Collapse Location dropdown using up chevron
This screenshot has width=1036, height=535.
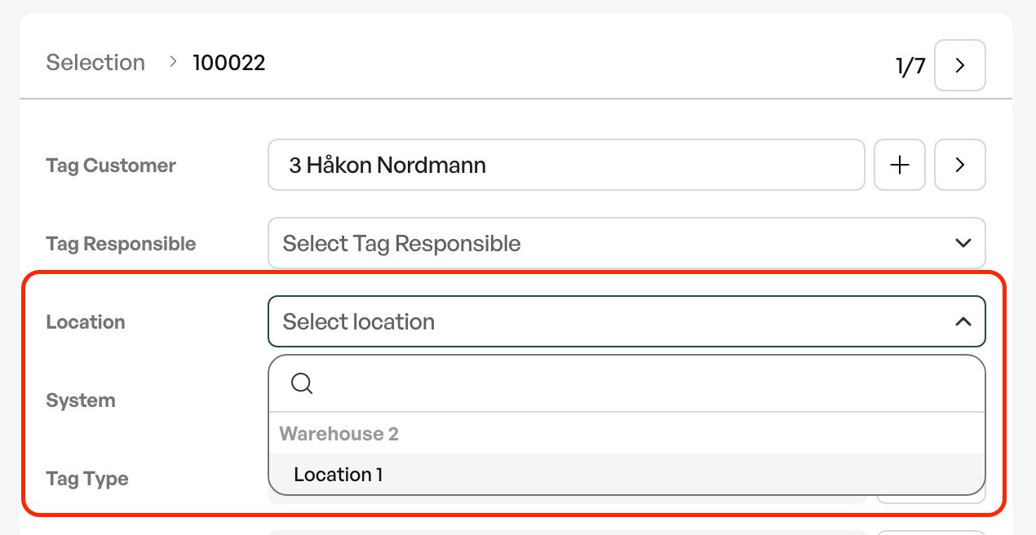click(x=963, y=321)
